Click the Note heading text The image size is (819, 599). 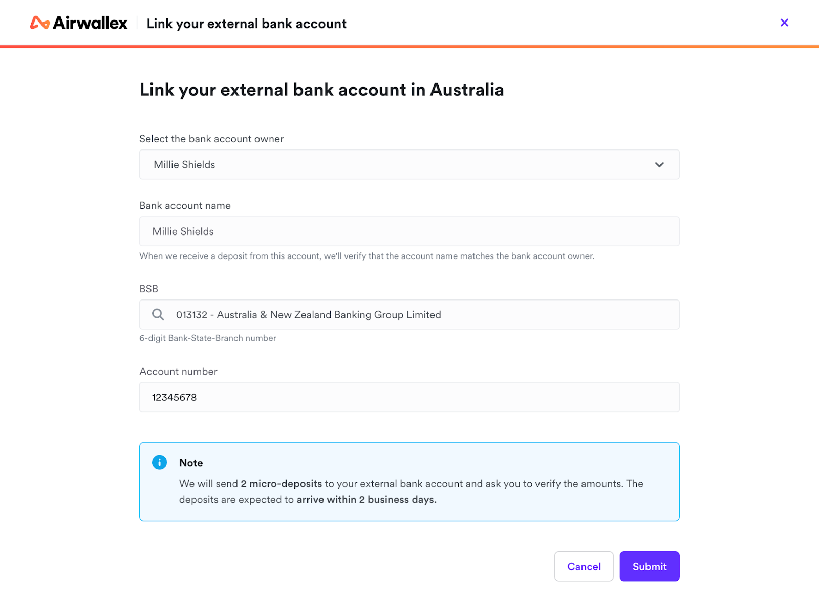(x=191, y=463)
